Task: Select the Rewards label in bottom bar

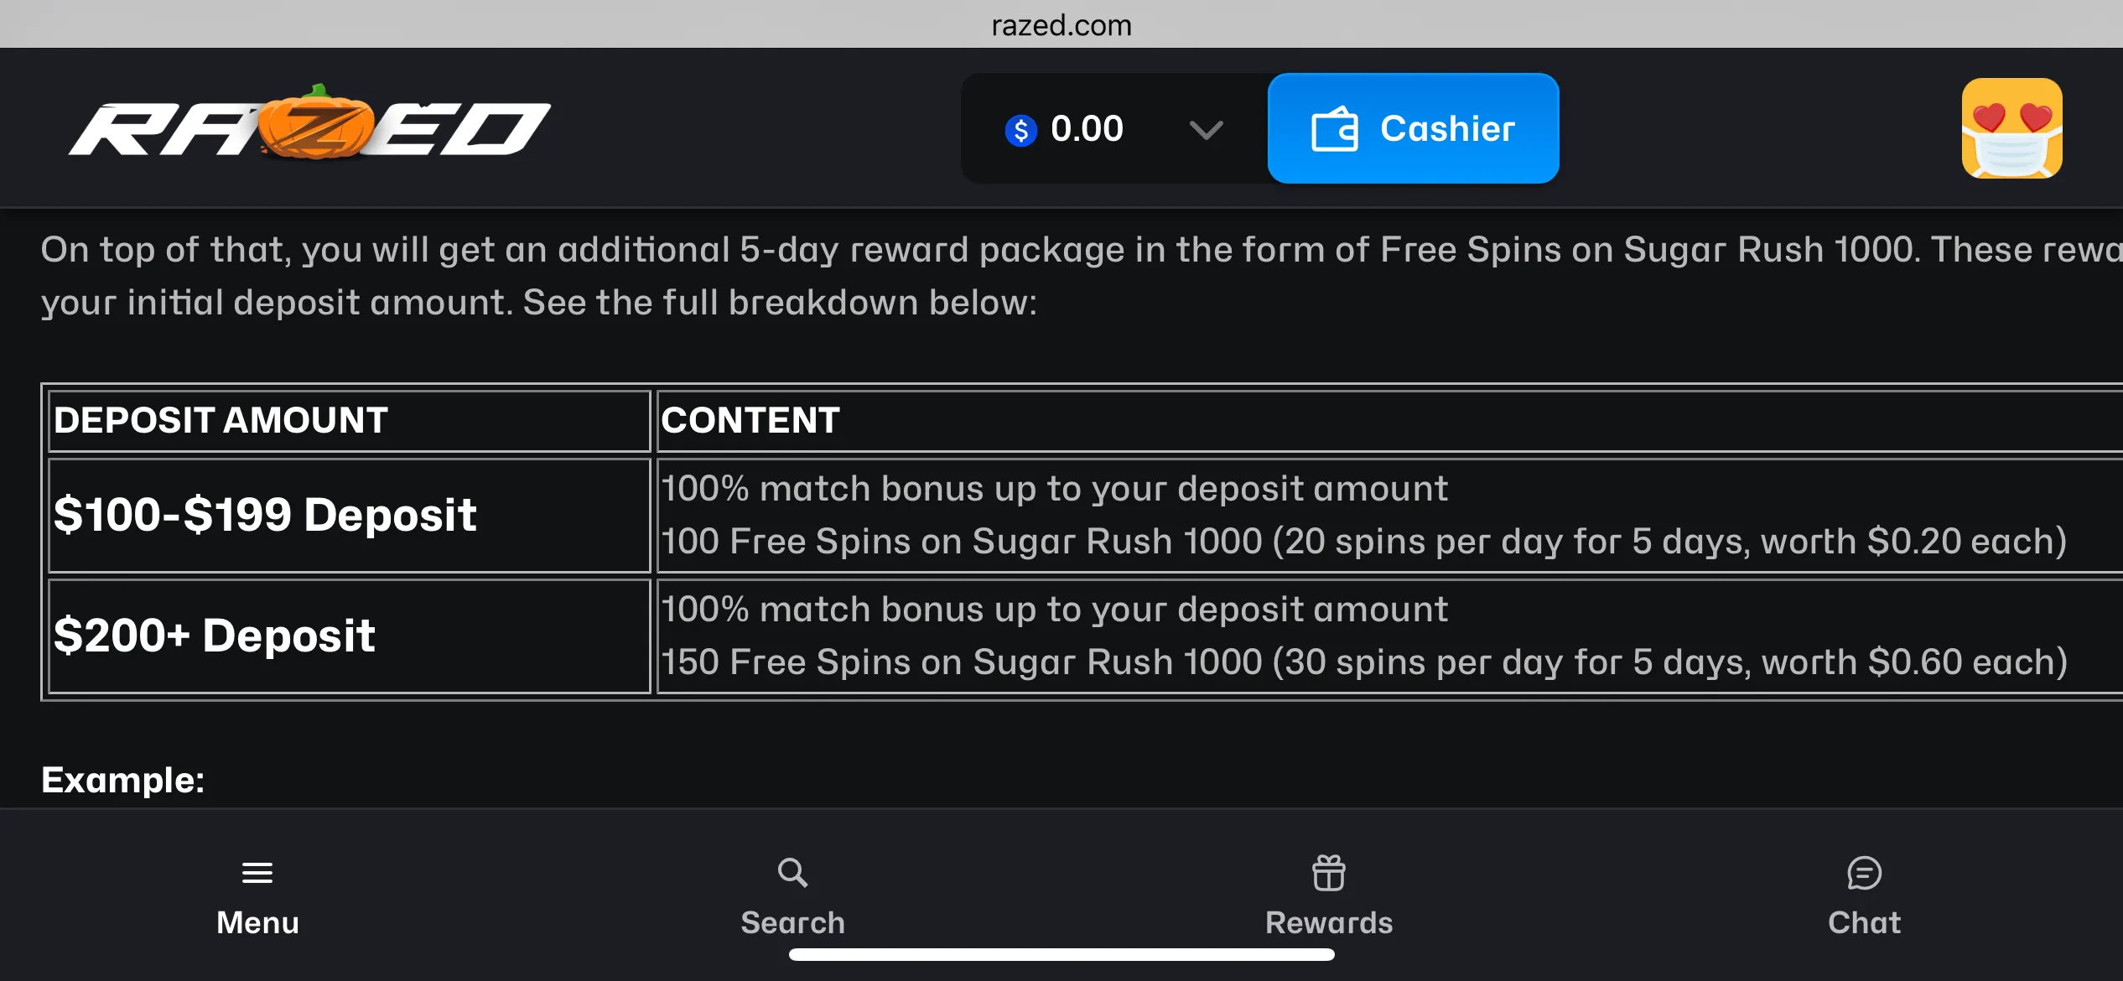Action: pyautogui.click(x=1329, y=922)
